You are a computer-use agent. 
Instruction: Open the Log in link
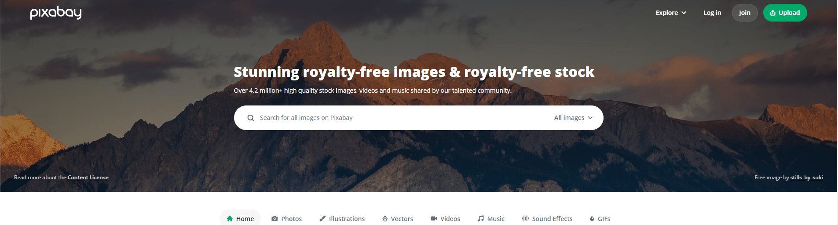click(712, 13)
